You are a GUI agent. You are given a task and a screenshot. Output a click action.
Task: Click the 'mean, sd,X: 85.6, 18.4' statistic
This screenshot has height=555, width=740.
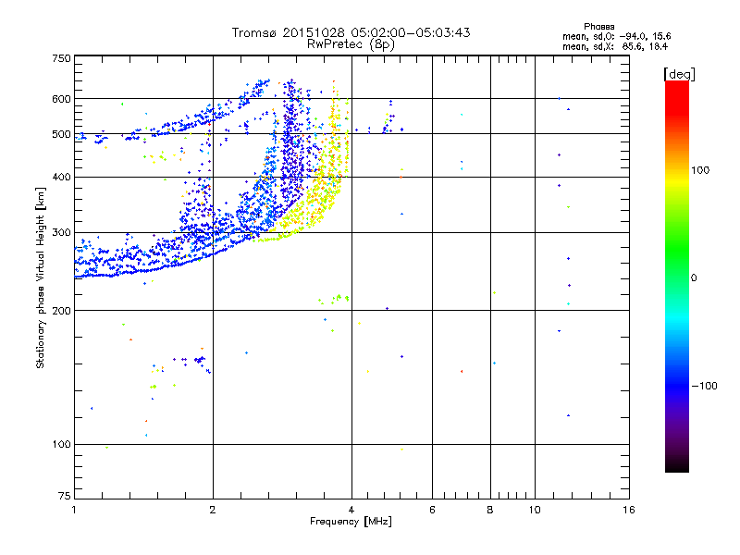pos(615,46)
